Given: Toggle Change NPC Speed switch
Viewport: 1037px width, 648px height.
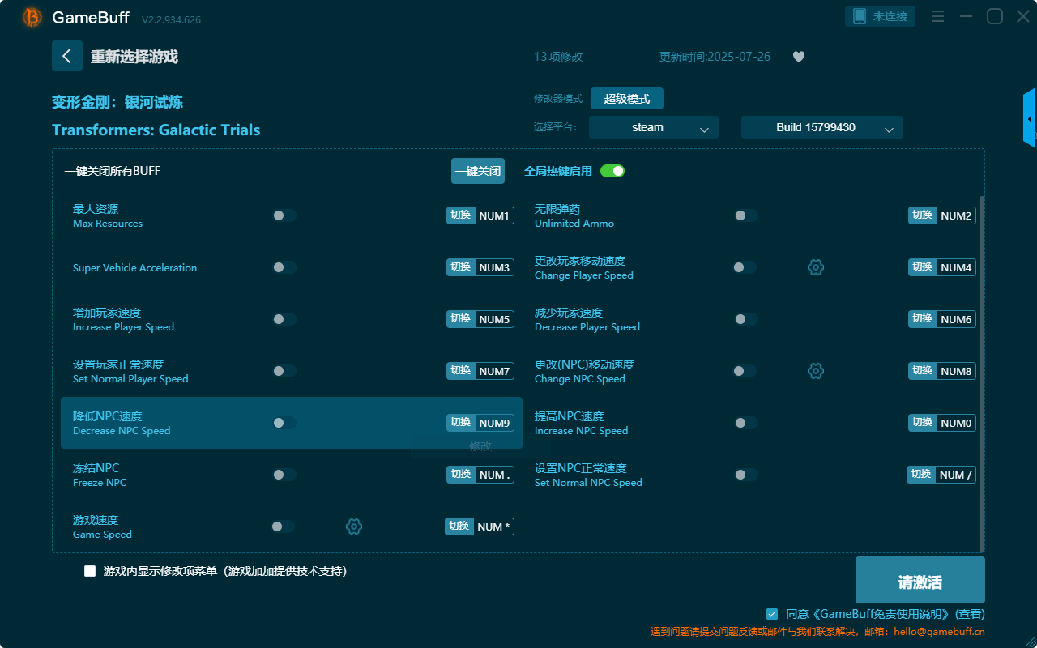Looking at the screenshot, I should click(x=744, y=371).
